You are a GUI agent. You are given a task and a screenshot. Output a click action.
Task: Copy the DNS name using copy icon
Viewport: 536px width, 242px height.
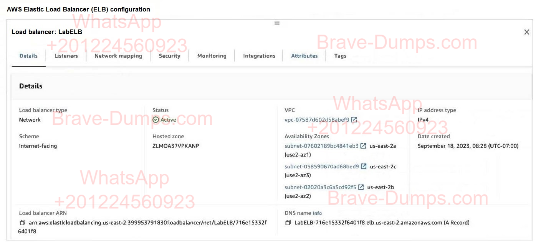288,222
